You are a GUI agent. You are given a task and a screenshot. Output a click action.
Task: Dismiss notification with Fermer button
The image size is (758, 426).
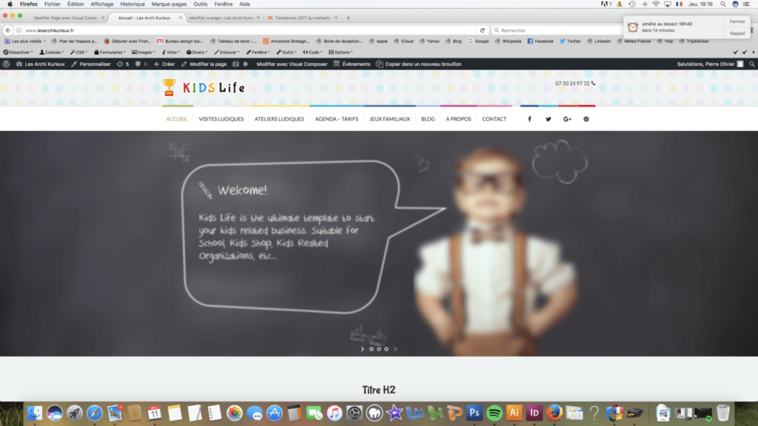(737, 21)
